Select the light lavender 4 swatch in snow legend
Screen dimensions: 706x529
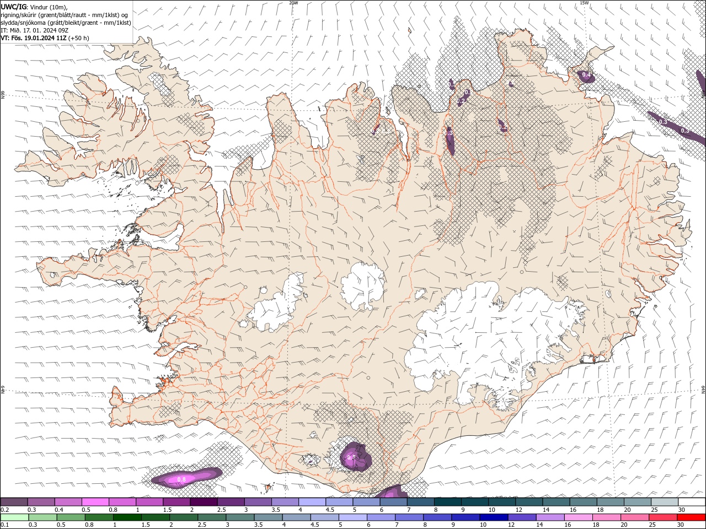coord(313,502)
